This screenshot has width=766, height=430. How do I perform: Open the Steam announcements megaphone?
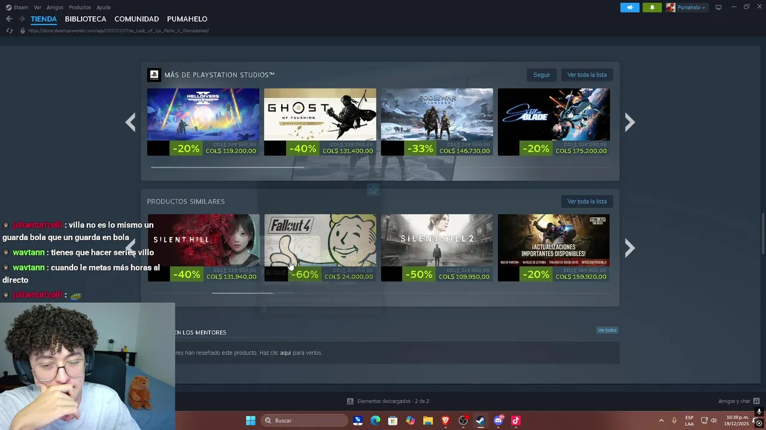click(630, 7)
